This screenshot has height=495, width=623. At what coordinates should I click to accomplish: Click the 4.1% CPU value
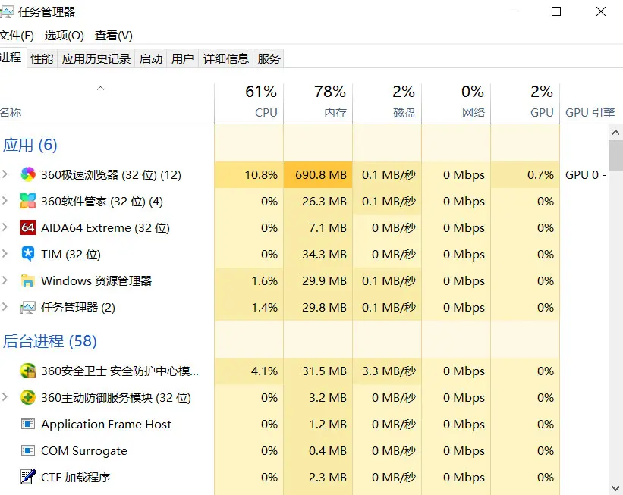click(x=265, y=371)
